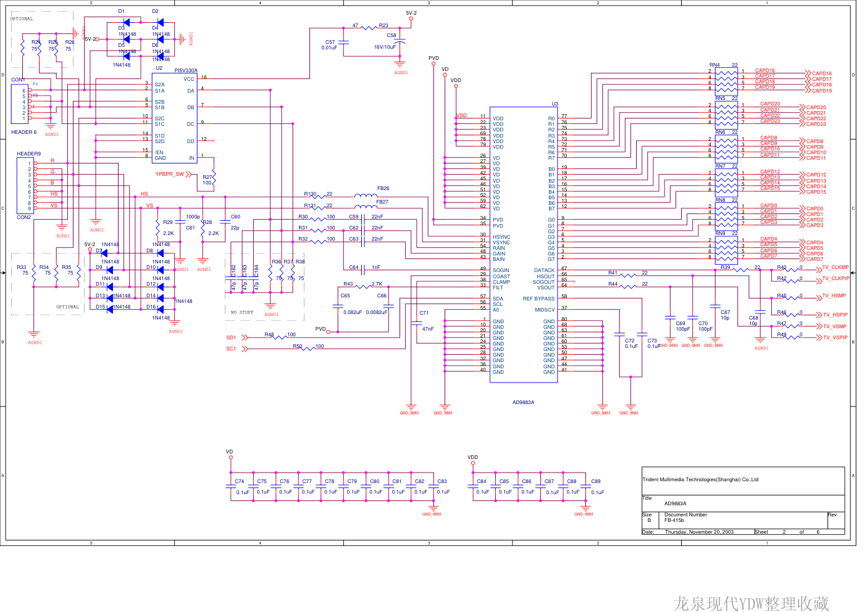Click the Trident Multimedia Technologies company text
This screenshot has width=867, height=612.
click(700, 479)
